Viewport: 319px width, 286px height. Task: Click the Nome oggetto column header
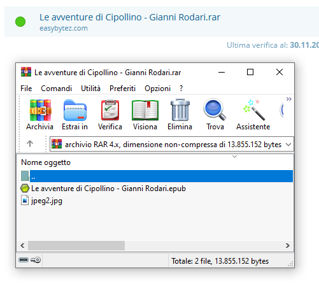click(46, 162)
